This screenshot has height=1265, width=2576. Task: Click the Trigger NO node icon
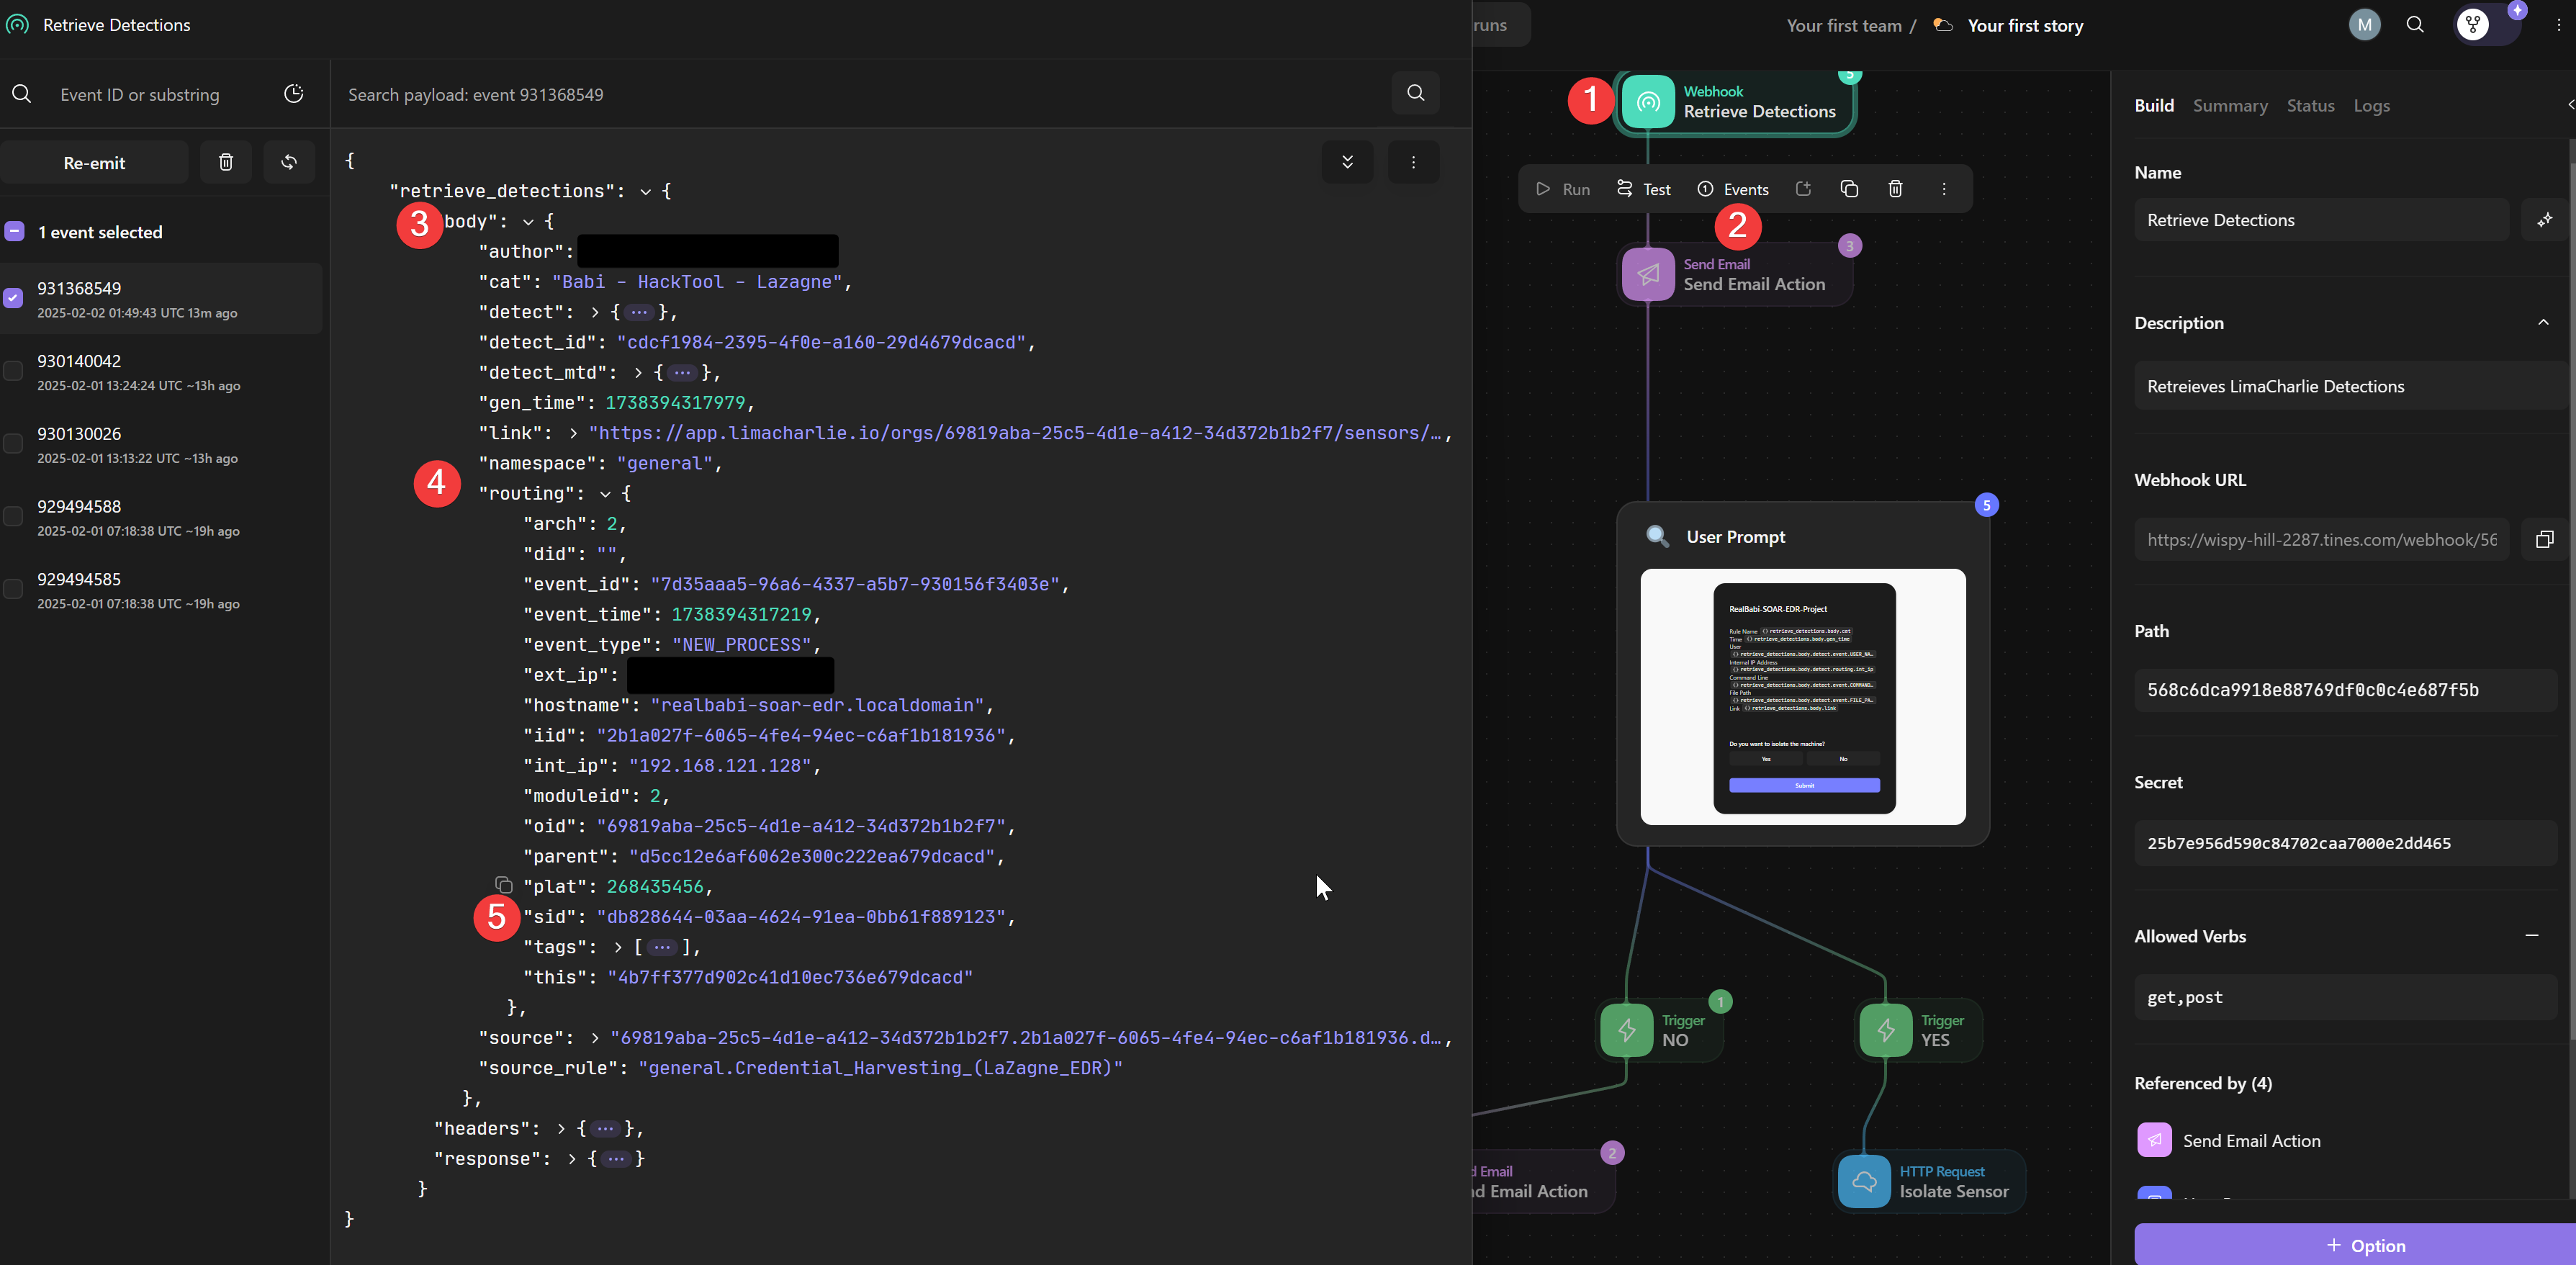(x=1627, y=1030)
